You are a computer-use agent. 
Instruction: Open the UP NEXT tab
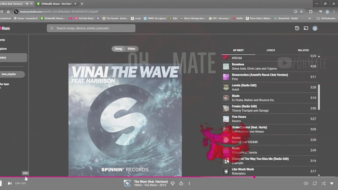(238, 50)
